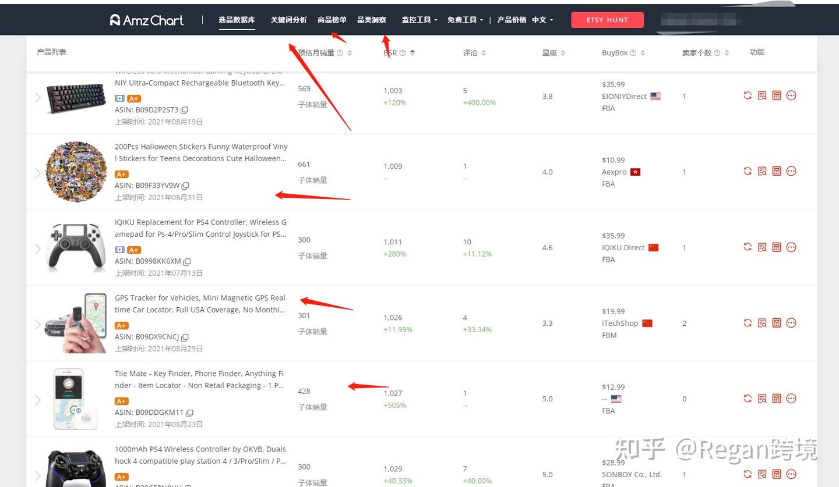Screen dimensions: 839x487
Task: Open the 免费工具 dropdown menu
Action: (x=465, y=20)
